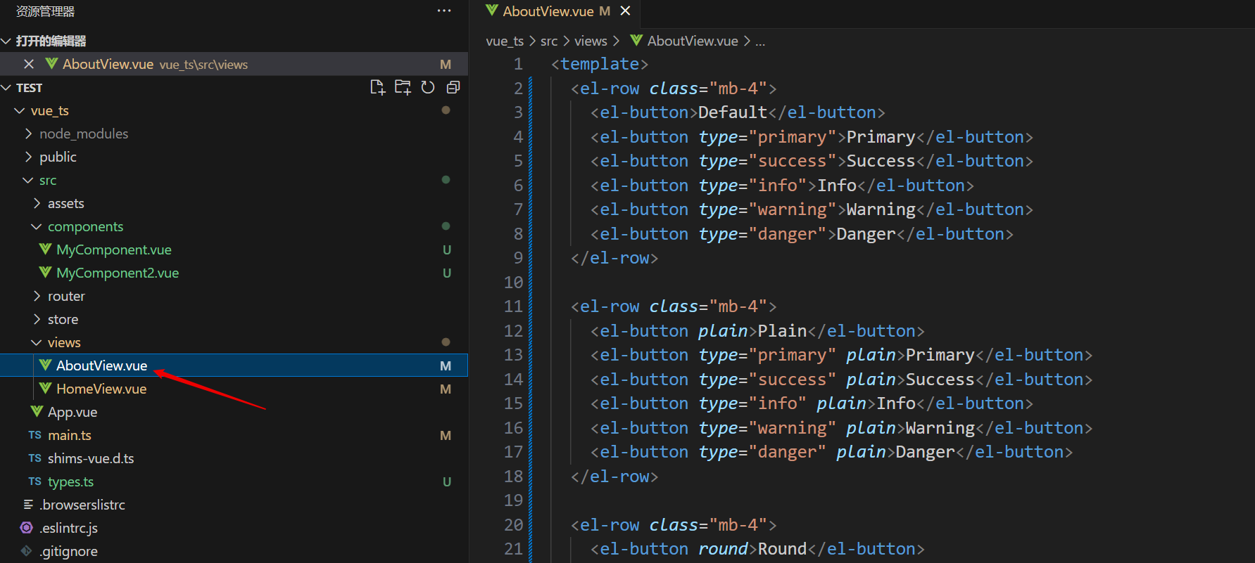Open HomeView.vue file
Viewport: 1255px width, 563px height.
[x=101, y=389]
